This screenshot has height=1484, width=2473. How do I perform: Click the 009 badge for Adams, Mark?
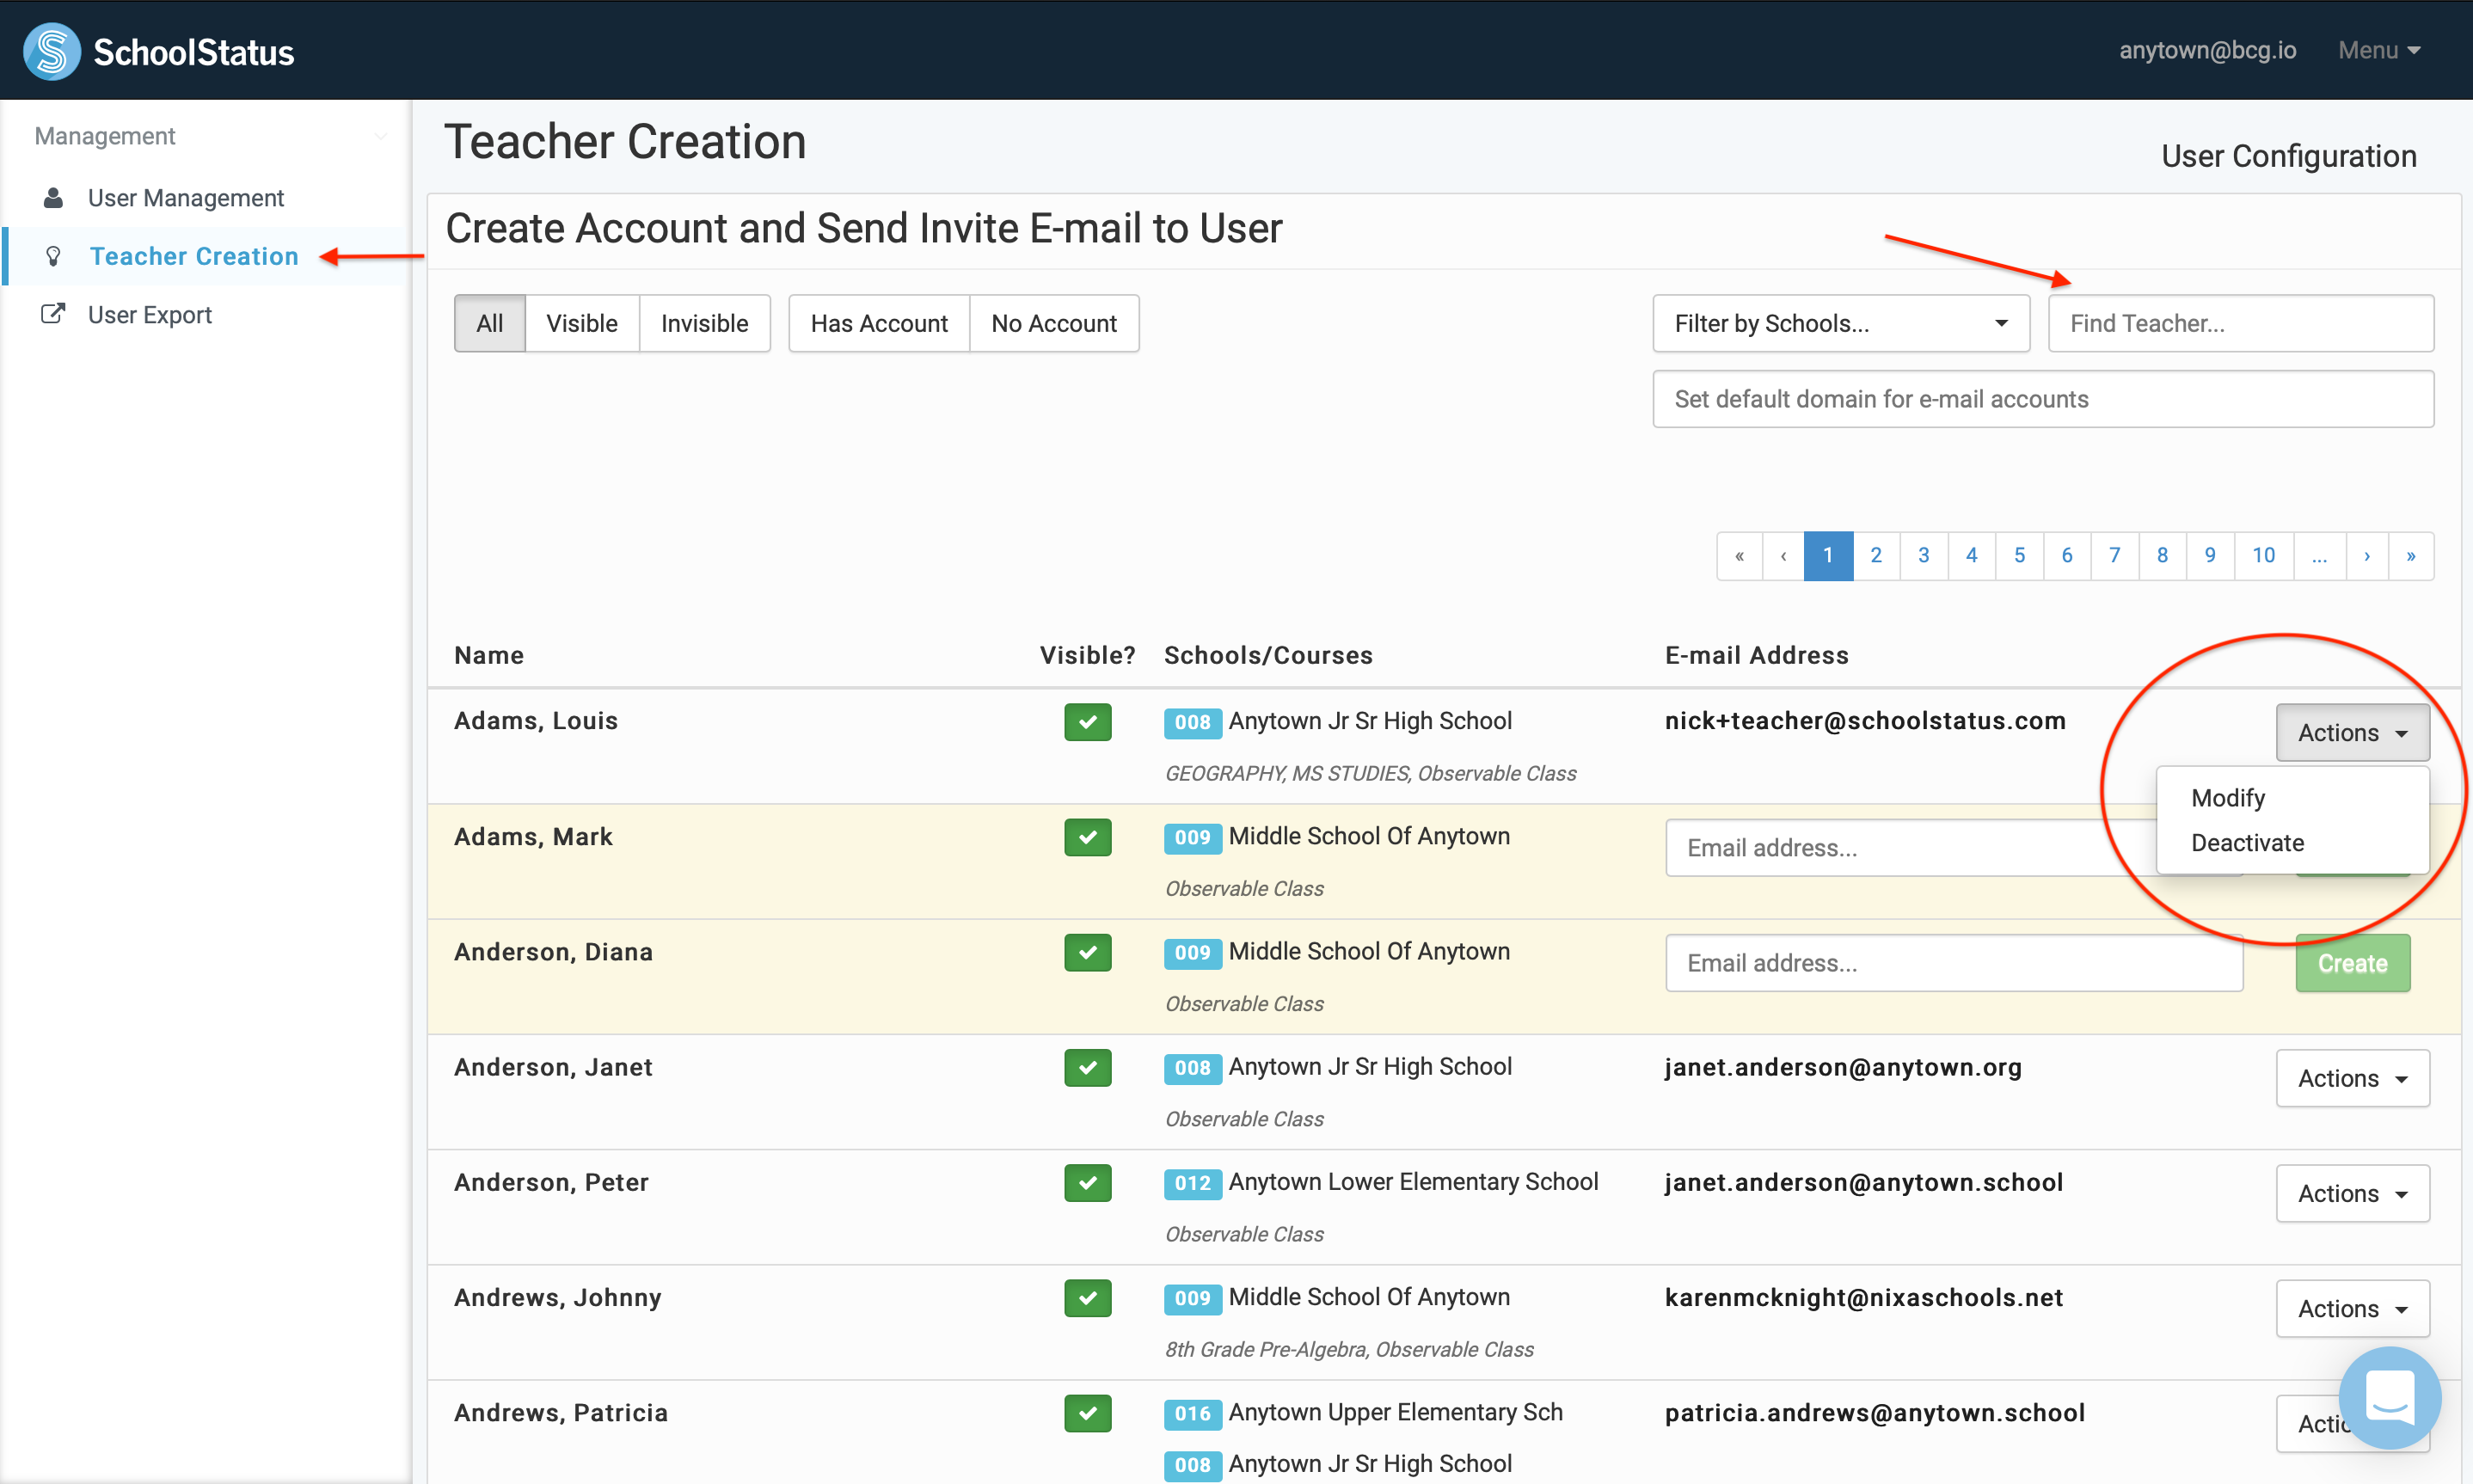[1192, 837]
